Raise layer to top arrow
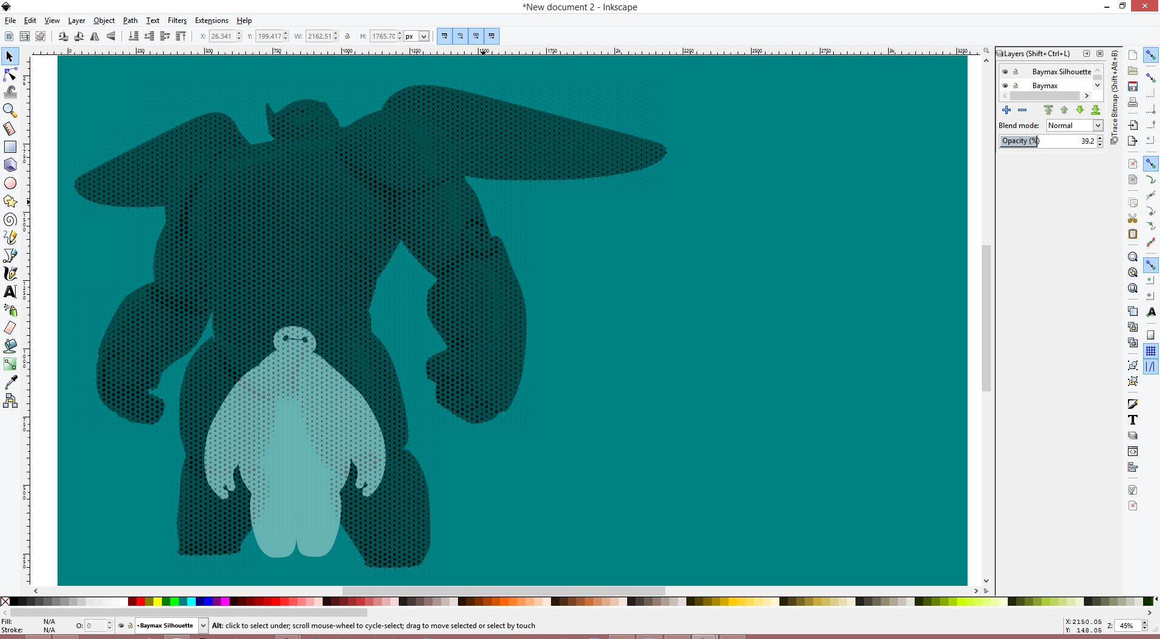The width and height of the screenshot is (1160, 639). pos(1048,110)
